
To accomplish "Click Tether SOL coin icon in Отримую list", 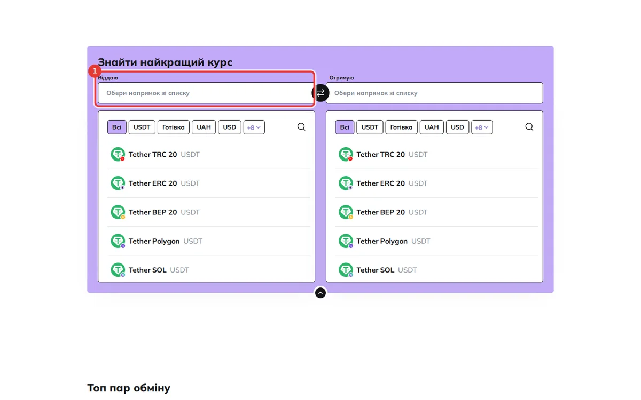I will 346,270.
